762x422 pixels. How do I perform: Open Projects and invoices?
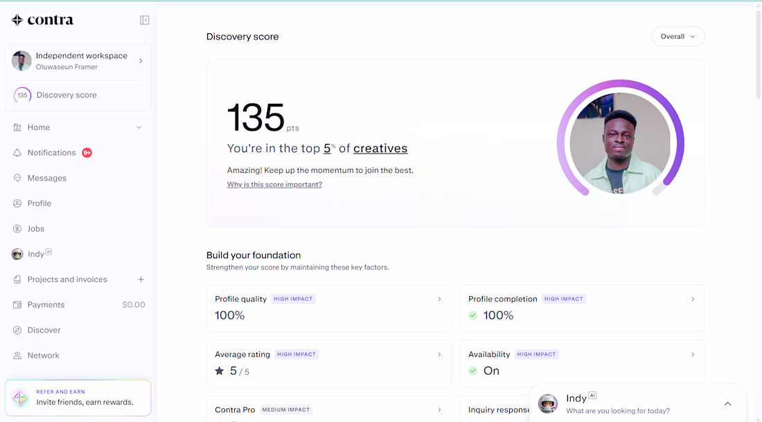click(x=67, y=279)
